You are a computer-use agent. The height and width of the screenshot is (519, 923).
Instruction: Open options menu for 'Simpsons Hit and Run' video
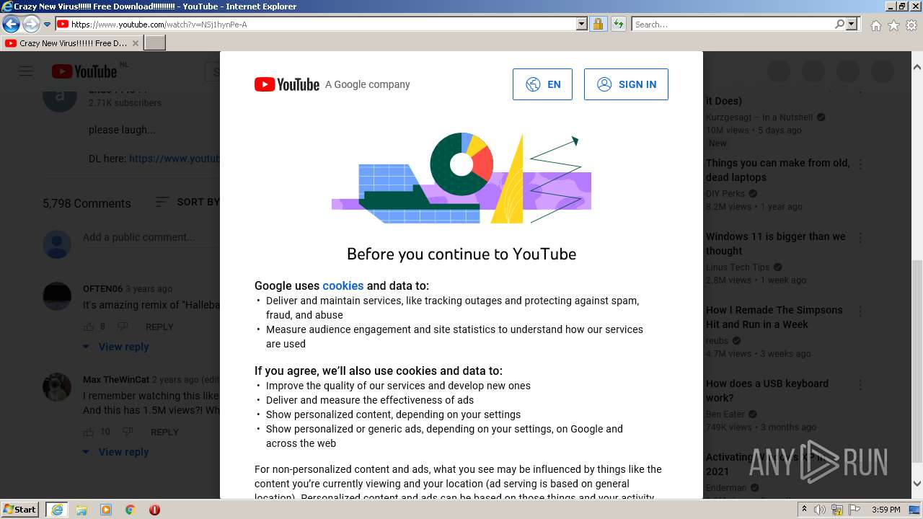[860, 311]
